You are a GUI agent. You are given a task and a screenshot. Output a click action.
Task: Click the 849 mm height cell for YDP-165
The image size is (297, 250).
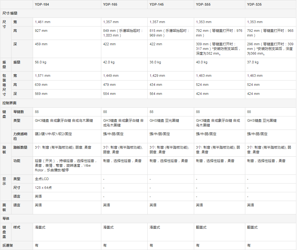(x=124, y=33)
